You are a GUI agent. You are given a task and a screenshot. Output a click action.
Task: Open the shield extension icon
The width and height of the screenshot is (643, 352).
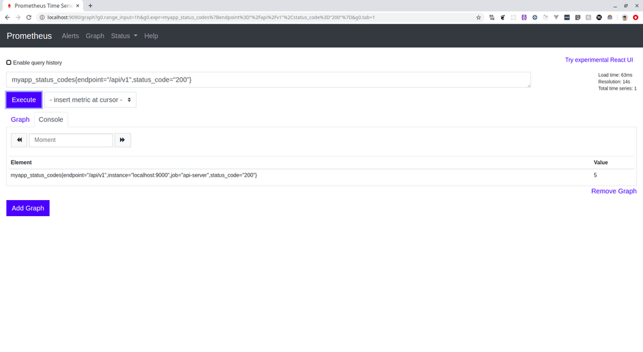tap(577, 17)
